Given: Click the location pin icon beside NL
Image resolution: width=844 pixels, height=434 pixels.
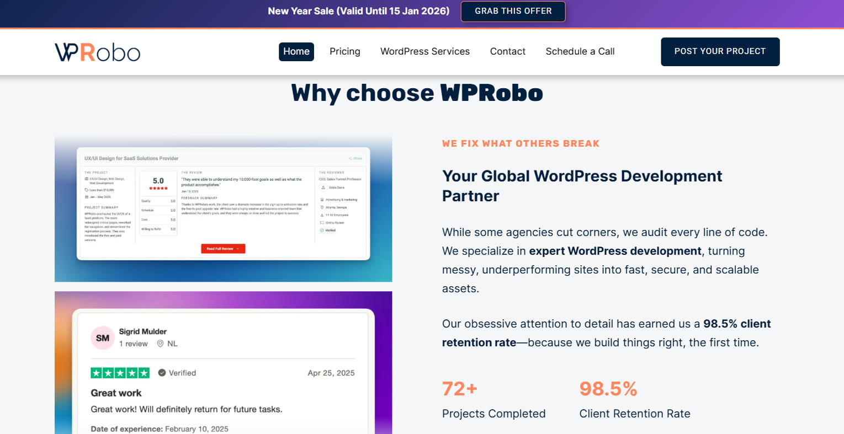Looking at the screenshot, I should pyautogui.click(x=160, y=344).
